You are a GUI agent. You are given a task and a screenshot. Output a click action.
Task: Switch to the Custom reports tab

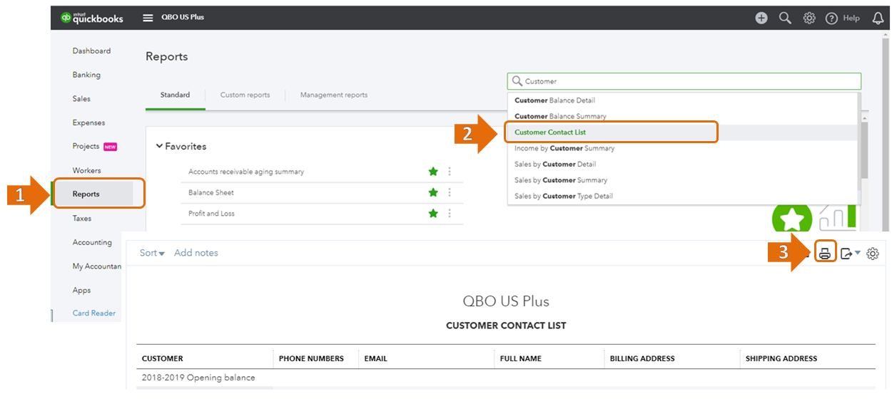tap(245, 95)
